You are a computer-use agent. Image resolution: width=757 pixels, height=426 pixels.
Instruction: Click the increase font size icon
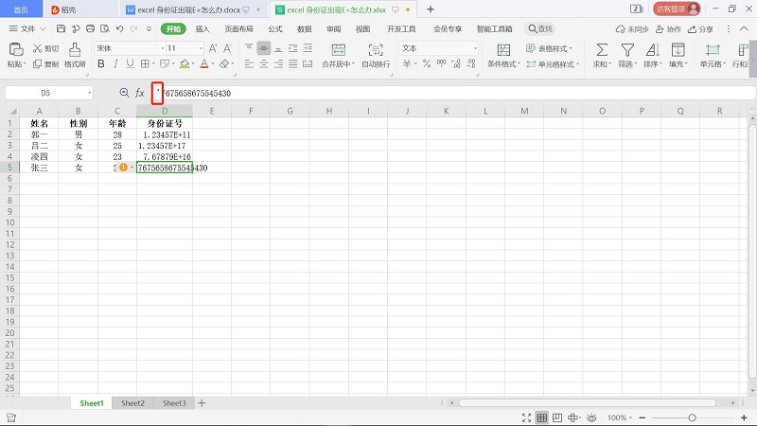click(215, 48)
